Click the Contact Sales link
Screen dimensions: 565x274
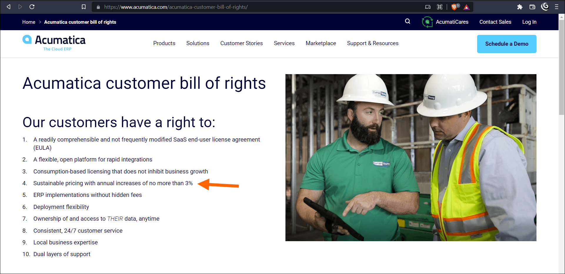click(x=495, y=22)
